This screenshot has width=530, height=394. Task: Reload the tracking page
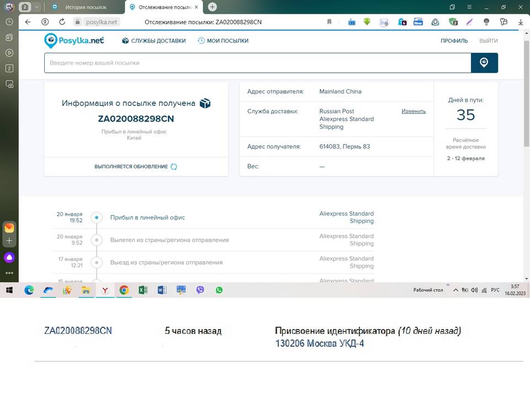62,22
